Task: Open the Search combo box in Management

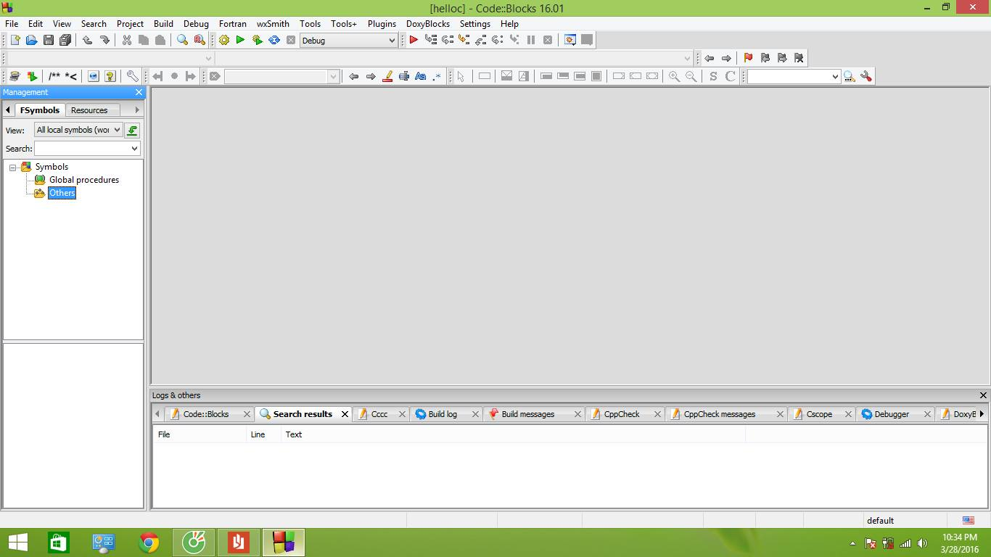Action: pyautogui.click(x=87, y=149)
